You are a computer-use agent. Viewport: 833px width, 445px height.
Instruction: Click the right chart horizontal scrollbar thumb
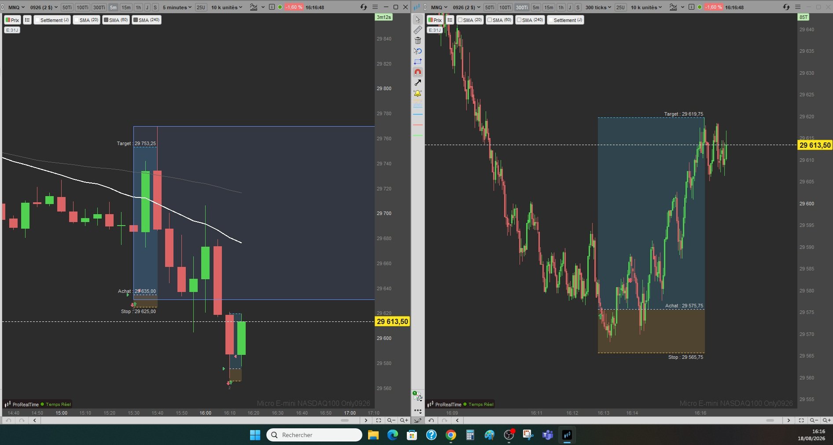click(x=770, y=420)
